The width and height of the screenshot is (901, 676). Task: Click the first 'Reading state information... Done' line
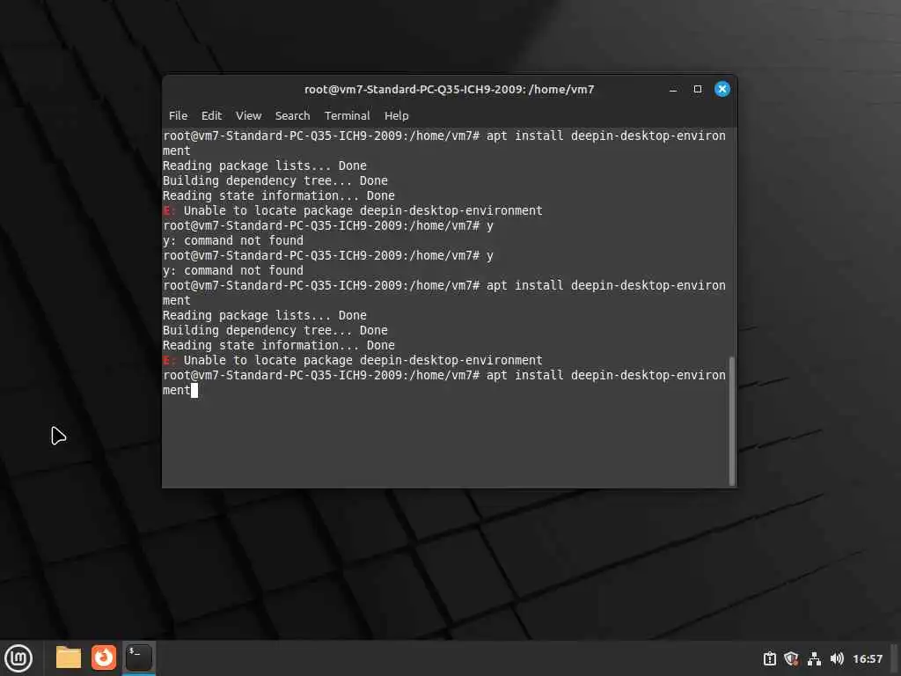[x=279, y=195]
